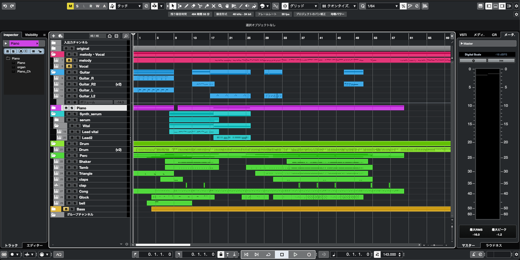
Task: Click Go to Previous Marker button
Action: pos(246,254)
